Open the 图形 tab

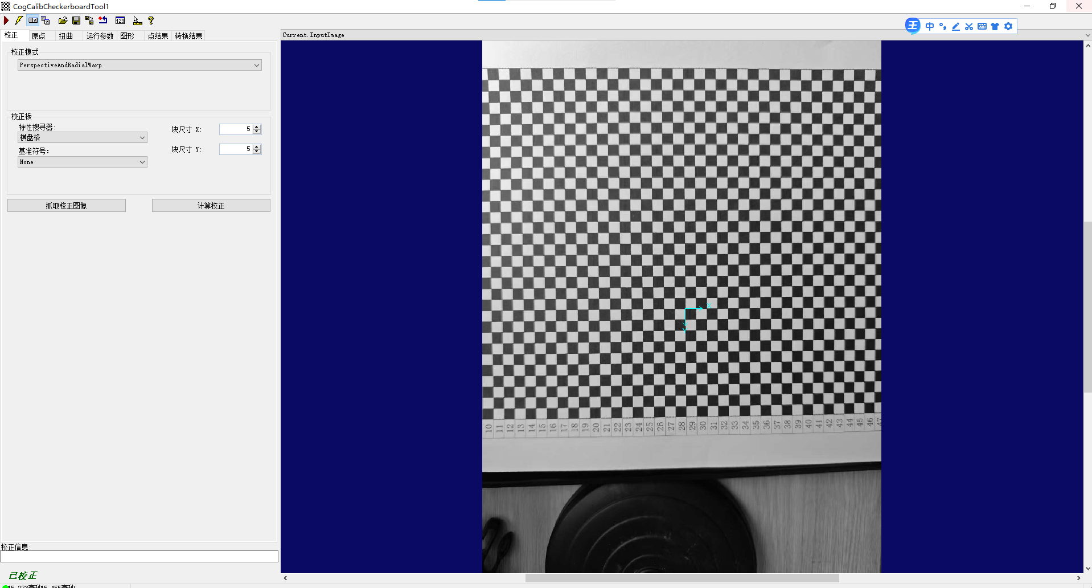point(128,36)
